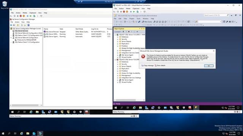Expand Always On High Availability under SQLAG2
Screen dimensions: 243x136
117,73
